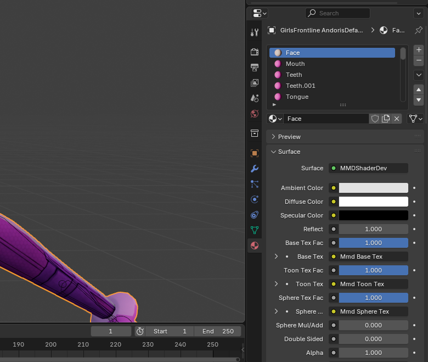Viewport: 428px width, 362px height.
Task: Click the Alpha value field
Action: pos(374,353)
